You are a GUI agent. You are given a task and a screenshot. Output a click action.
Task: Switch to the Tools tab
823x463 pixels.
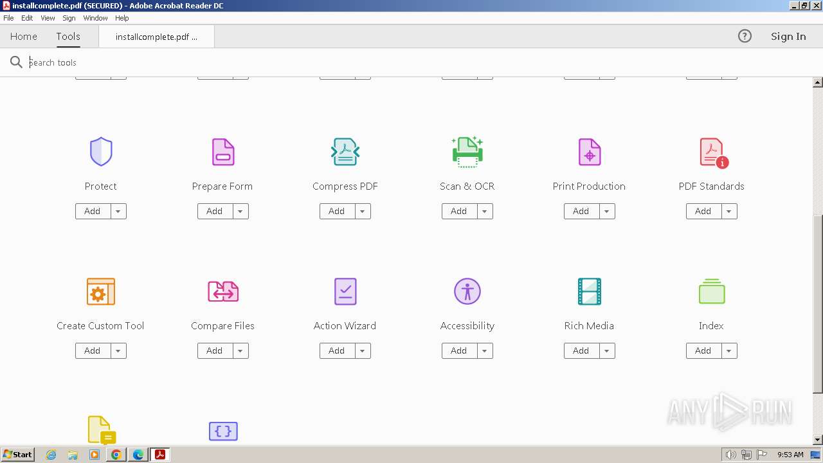(68, 37)
